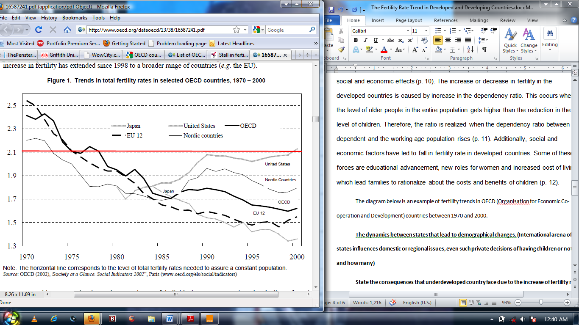The image size is (579, 325).
Task: Switch to Print Layout view in status bar
Action: tap(464, 303)
